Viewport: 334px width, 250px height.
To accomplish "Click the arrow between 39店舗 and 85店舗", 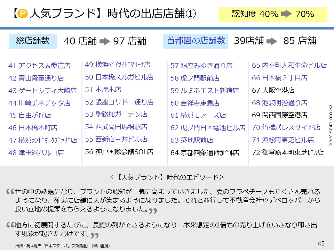I will (272, 41).
